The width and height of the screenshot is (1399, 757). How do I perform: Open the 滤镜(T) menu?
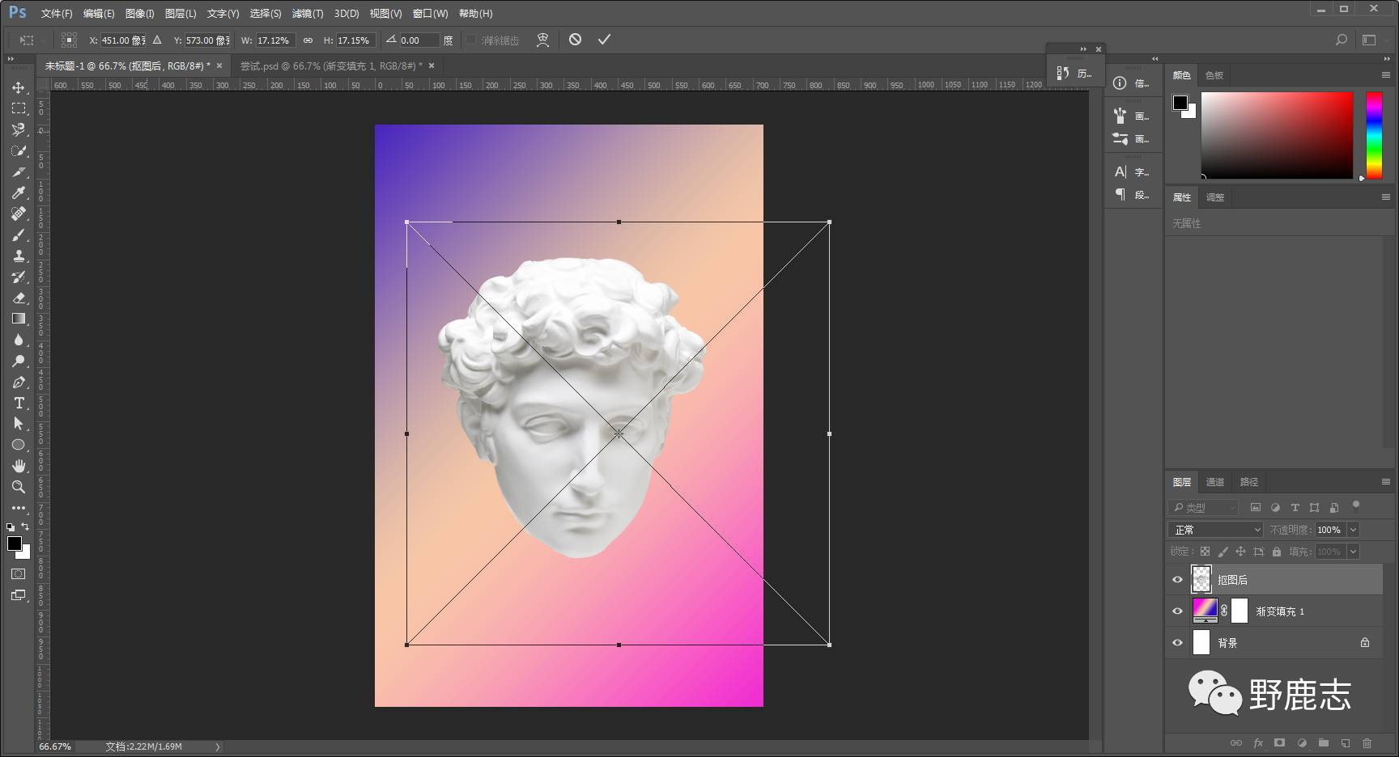coord(307,14)
